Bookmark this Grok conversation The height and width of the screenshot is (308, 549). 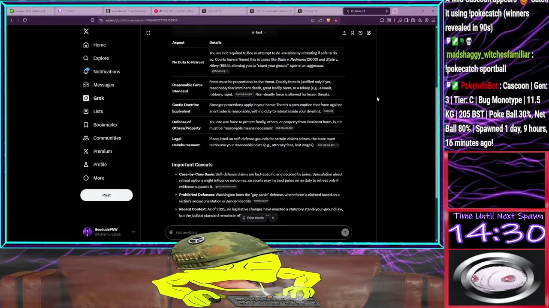click(x=352, y=33)
